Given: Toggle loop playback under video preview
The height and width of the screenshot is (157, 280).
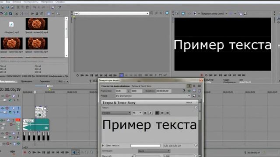Looking at the screenshot, I should 206,75.
